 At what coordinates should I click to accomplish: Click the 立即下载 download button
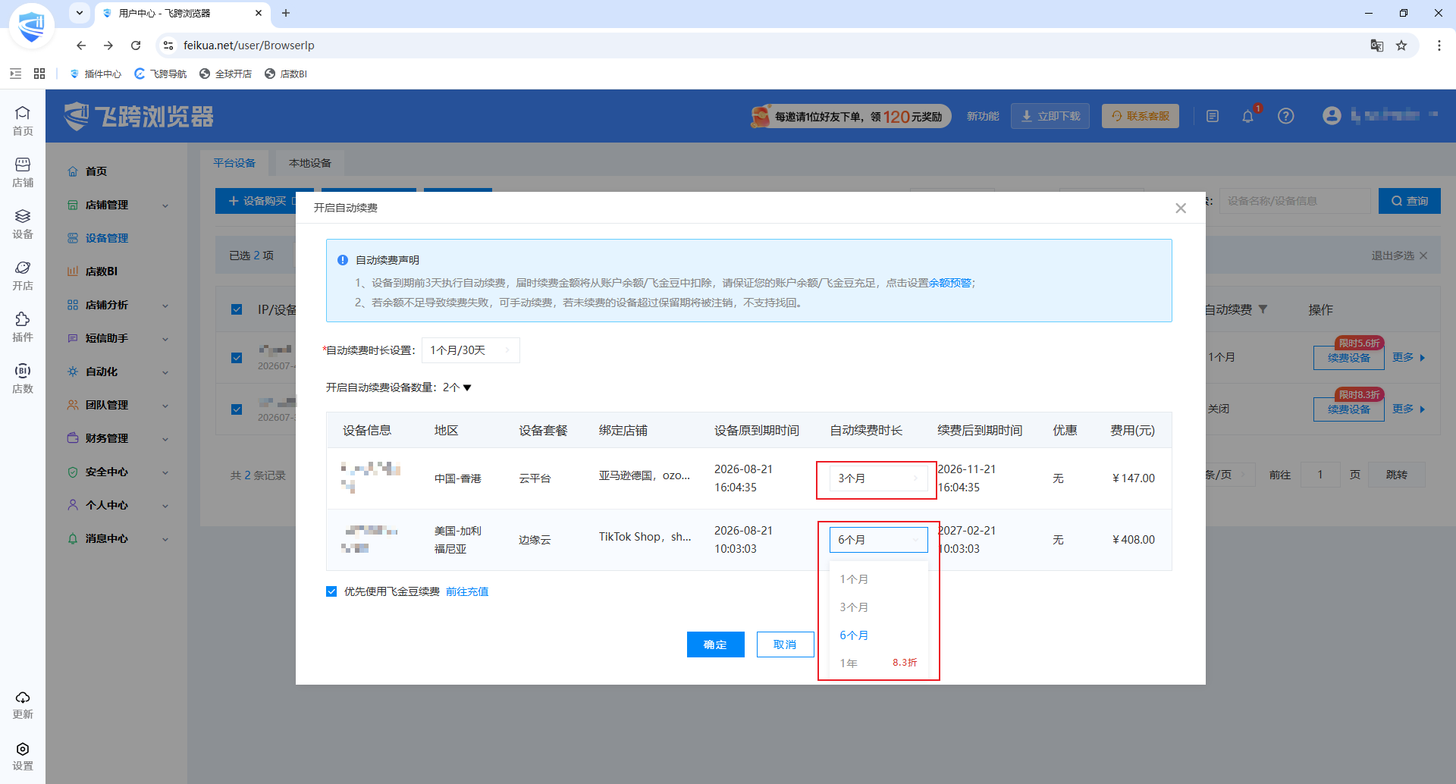pos(1050,116)
